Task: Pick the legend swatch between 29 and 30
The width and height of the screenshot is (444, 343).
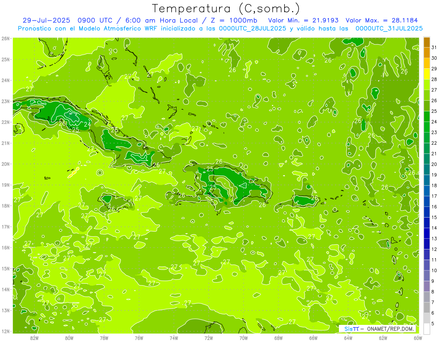Action: [x=427, y=64]
